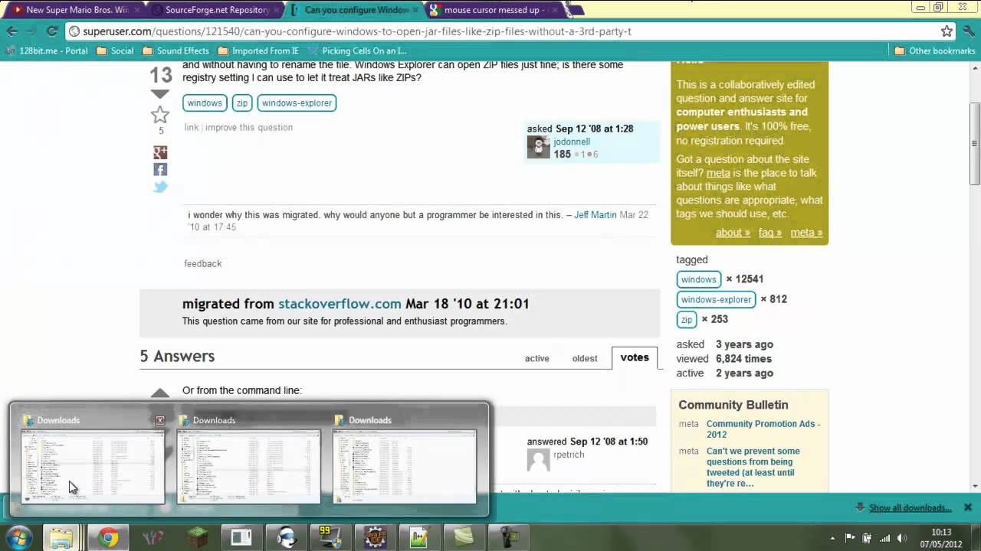Sort answers by oldest
Viewport: 981px width, 551px height.
pyautogui.click(x=585, y=358)
